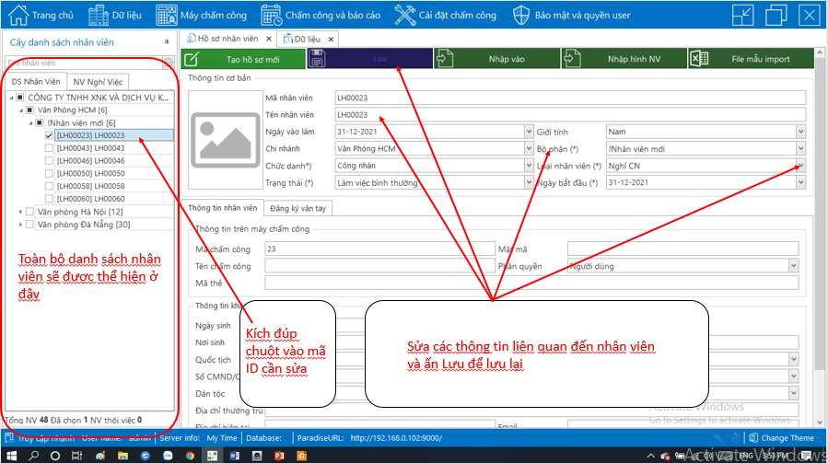Open the Máy chấm công calculator icon
828x463 pixels.
tap(167, 15)
